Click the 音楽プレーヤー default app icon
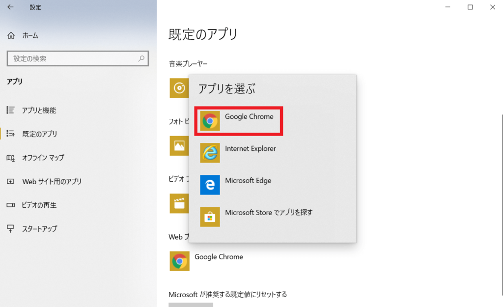This screenshot has height=307, width=503. point(179,88)
